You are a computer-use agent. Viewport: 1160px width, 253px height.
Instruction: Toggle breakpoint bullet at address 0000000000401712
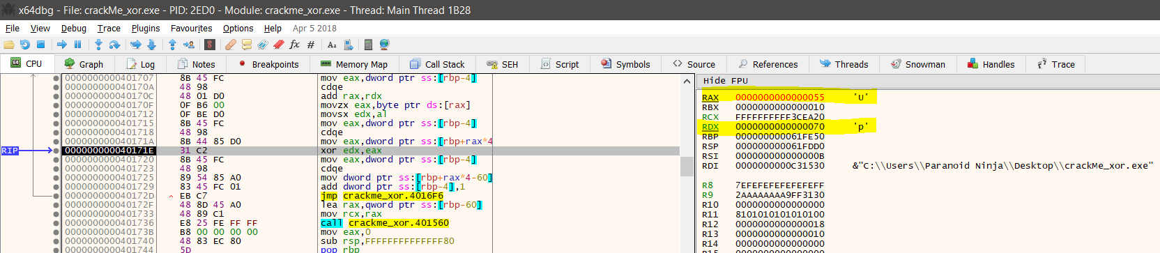[x=56, y=114]
